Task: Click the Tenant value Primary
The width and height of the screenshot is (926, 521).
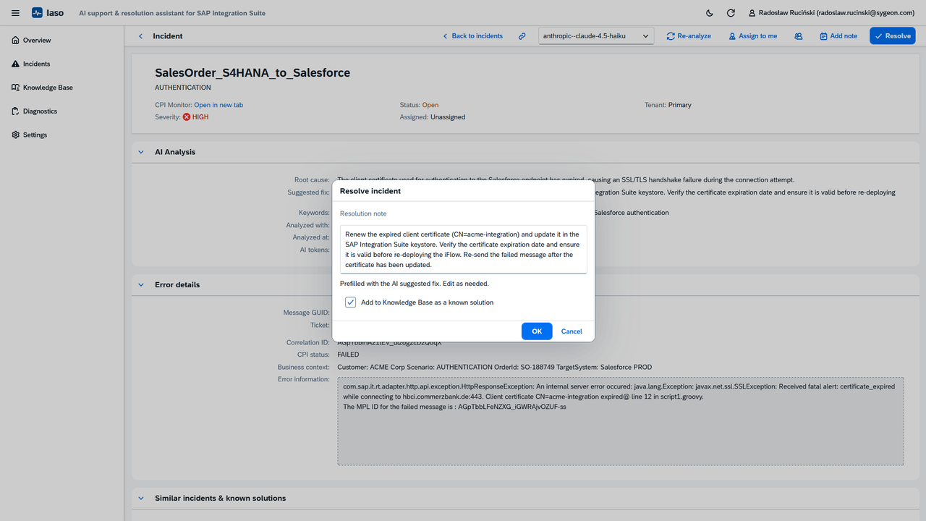Action: click(680, 105)
